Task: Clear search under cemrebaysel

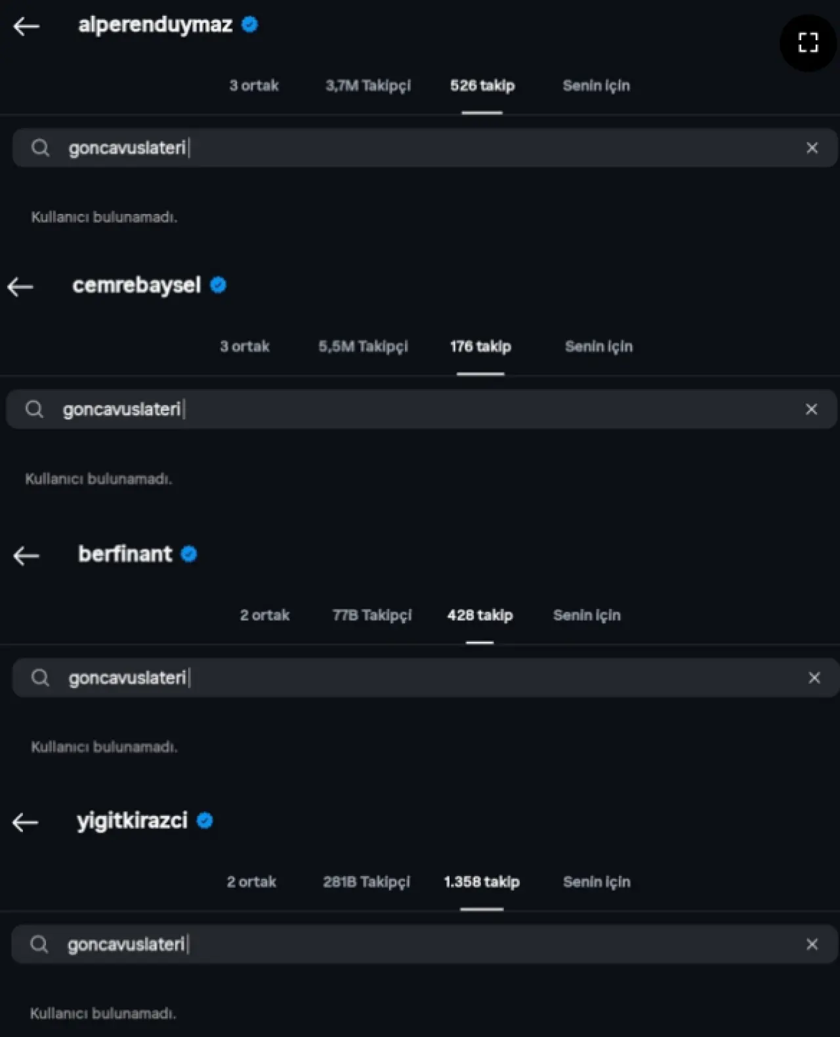Action: pyautogui.click(x=811, y=410)
